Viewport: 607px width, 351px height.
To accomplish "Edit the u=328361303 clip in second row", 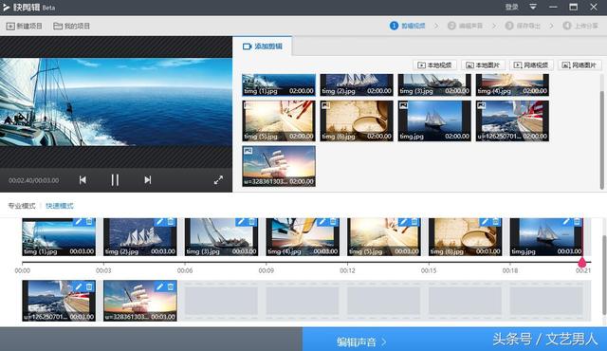I will coord(160,286).
